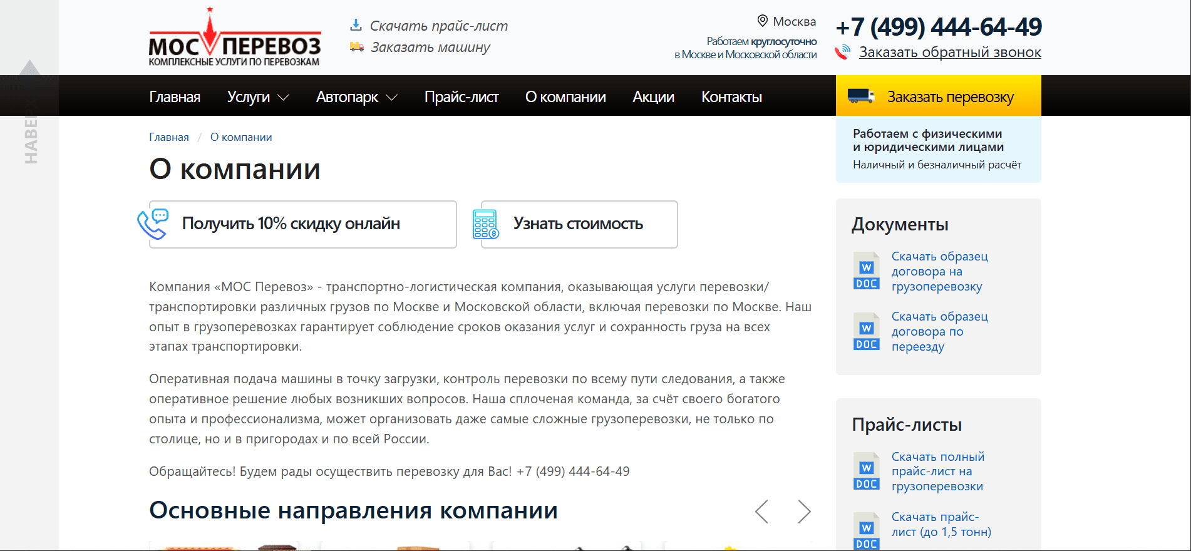This screenshot has height=551, width=1191.
Task: Click the download icon next to price list
Action: coord(356,25)
